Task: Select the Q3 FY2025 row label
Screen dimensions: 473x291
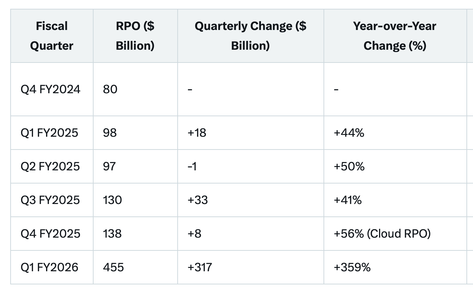Action: coord(50,200)
